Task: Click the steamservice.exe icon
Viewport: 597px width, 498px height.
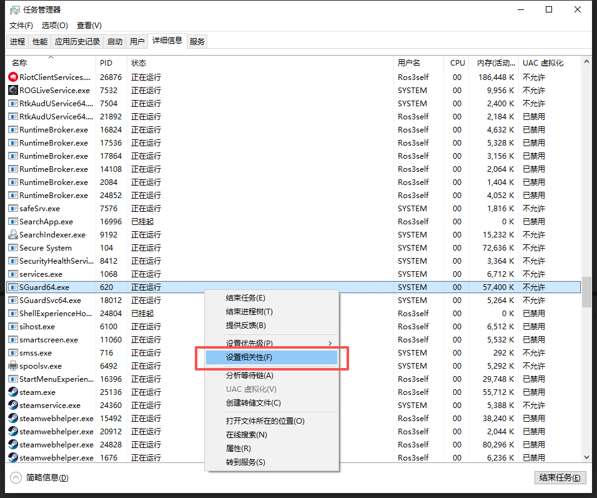Action: 13,406
